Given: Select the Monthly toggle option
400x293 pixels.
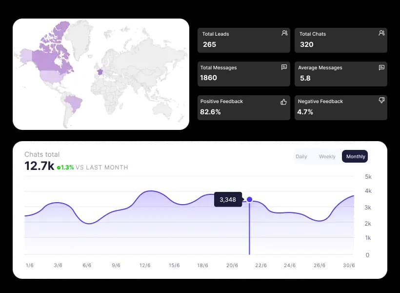Looking at the screenshot, I should point(355,156).
